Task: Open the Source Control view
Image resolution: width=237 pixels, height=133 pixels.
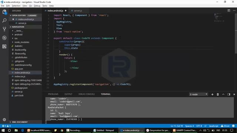Action: [4, 29]
